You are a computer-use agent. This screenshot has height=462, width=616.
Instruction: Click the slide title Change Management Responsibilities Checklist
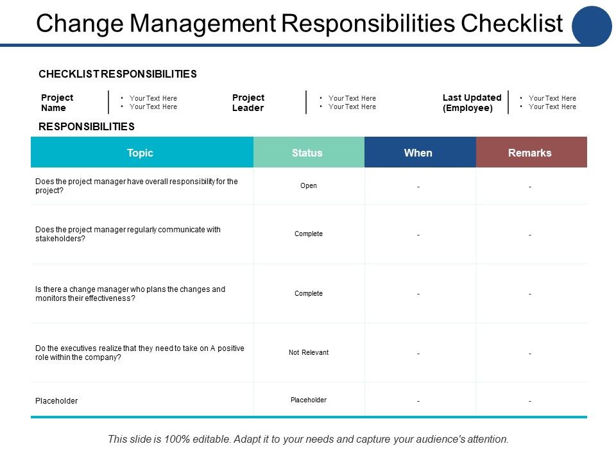pyautogui.click(x=300, y=23)
